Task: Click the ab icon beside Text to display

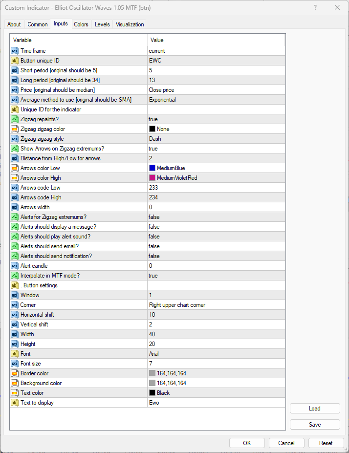Action: tap(15, 403)
